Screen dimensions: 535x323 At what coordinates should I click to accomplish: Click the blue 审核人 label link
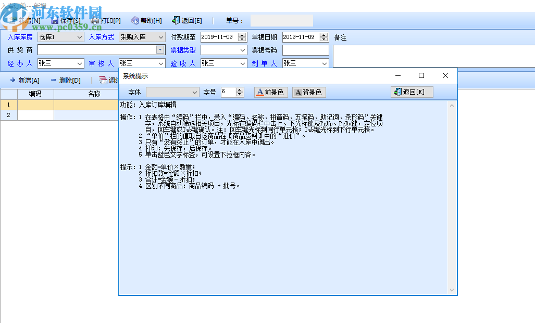coord(102,63)
